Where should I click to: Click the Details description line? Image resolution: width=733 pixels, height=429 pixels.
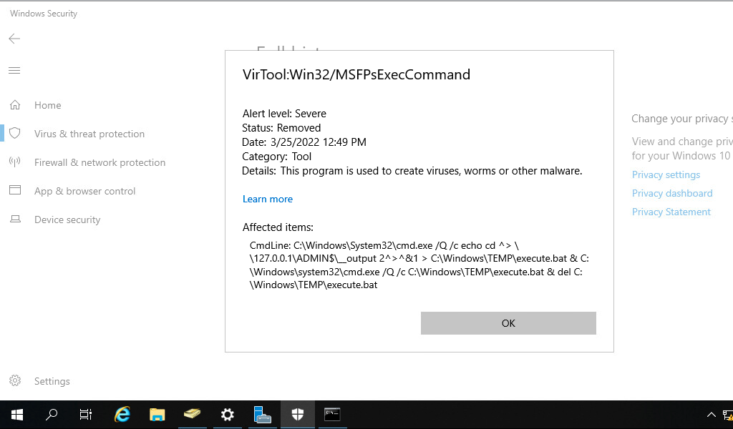[412, 171]
